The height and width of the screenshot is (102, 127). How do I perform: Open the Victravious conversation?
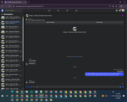pyautogui.click(x=11, y=80)
